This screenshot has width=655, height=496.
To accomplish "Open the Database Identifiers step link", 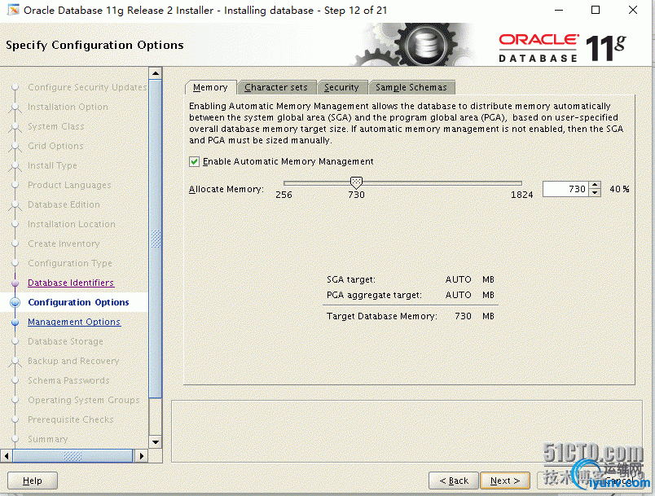I will (71, 283).
